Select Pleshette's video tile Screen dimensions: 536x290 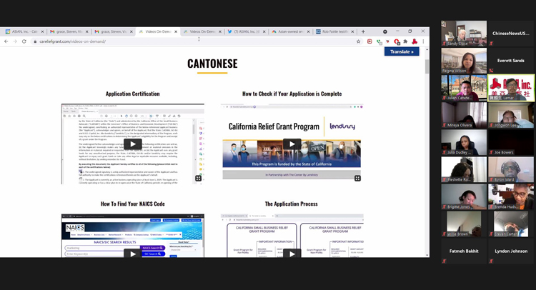pos(464,169)
